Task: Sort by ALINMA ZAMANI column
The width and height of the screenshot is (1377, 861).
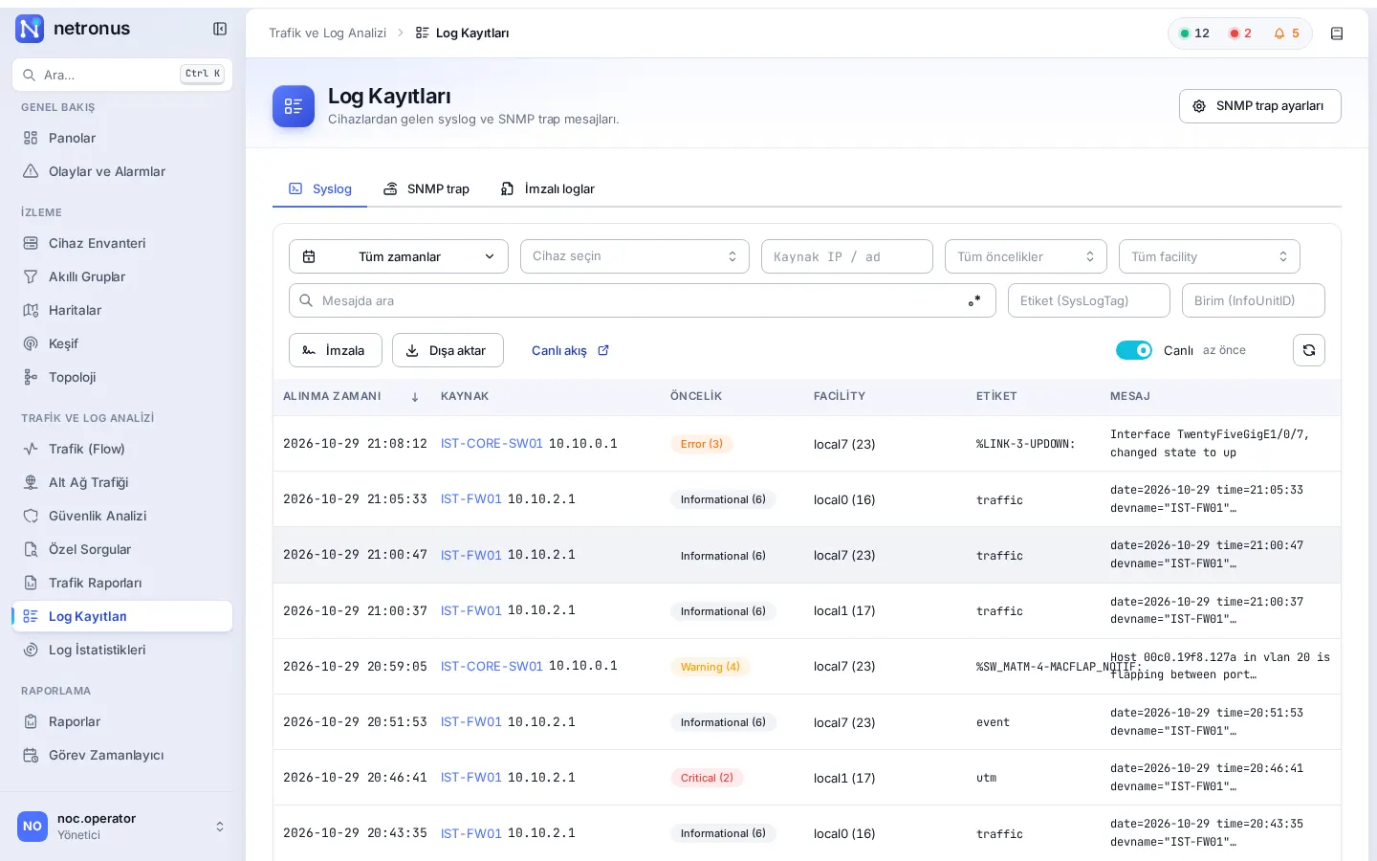Action: [351, 396]
